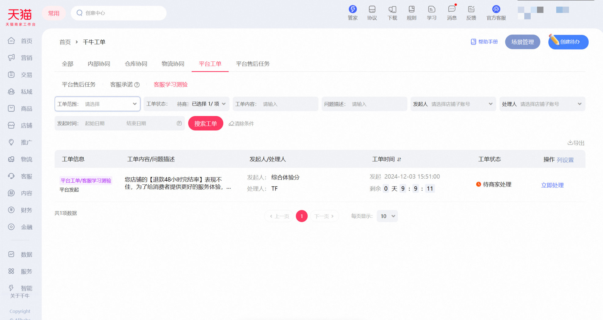
Task: Focus the 创意中心 search box
Action: [x=119, y=13]
